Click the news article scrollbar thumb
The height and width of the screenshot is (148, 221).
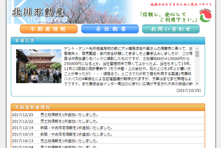(x=197, y=54)
